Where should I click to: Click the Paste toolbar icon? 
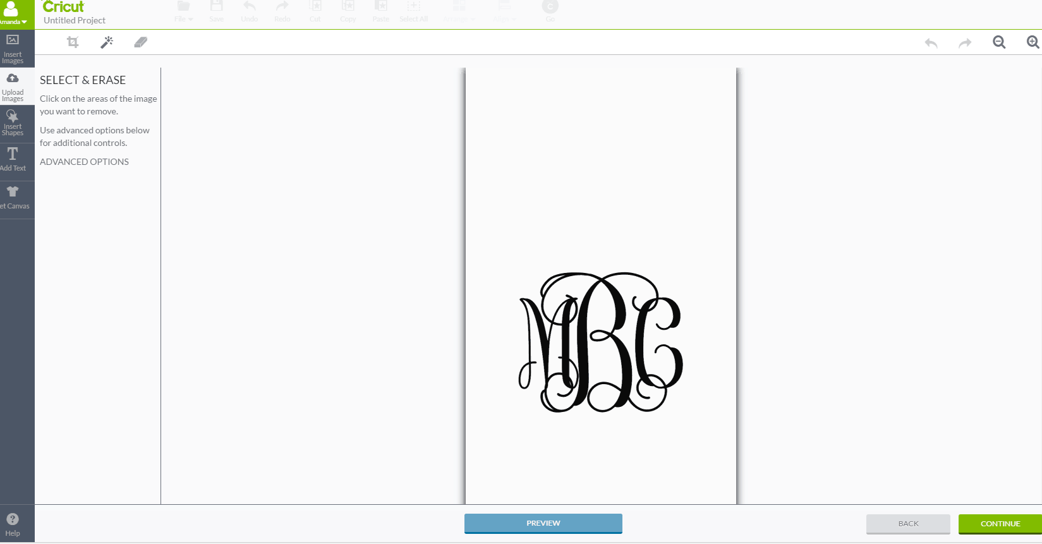pos(381,11)
